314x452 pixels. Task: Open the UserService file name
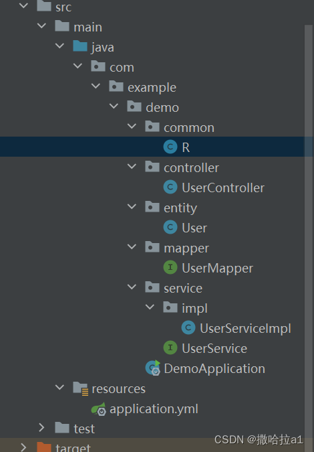pyautogui.click(x=214, y=349)
